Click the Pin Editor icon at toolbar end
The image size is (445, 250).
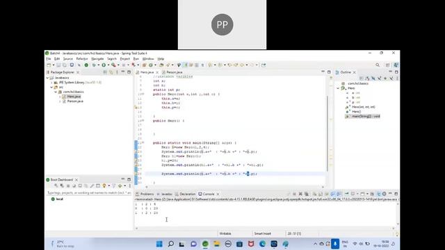tap(264, 65)
